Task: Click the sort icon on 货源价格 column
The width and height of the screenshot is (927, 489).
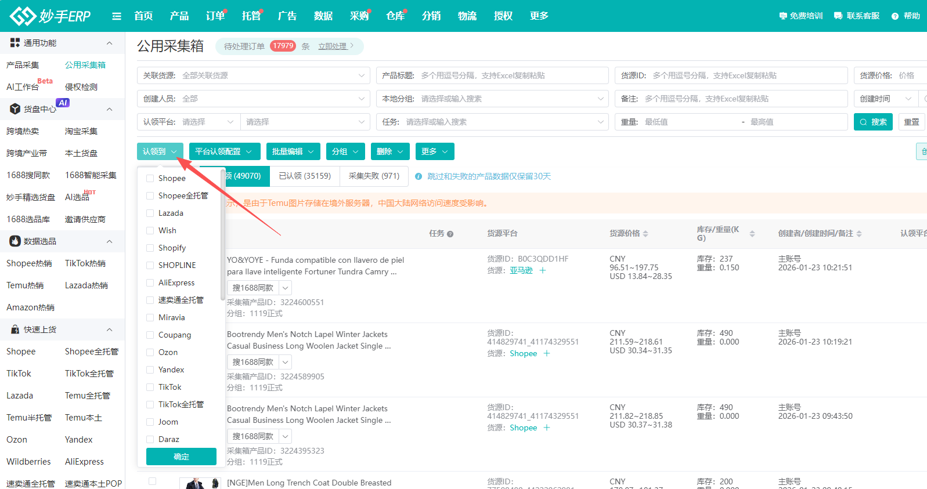Action: click(x=645, y=234)
